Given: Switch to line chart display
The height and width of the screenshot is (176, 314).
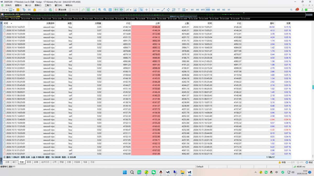Looking at the screenshot, I should coord(93,10).
